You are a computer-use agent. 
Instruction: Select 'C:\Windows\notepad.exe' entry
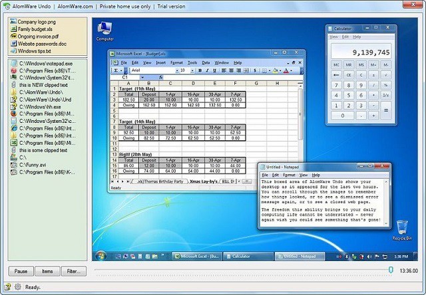(41, 63)
